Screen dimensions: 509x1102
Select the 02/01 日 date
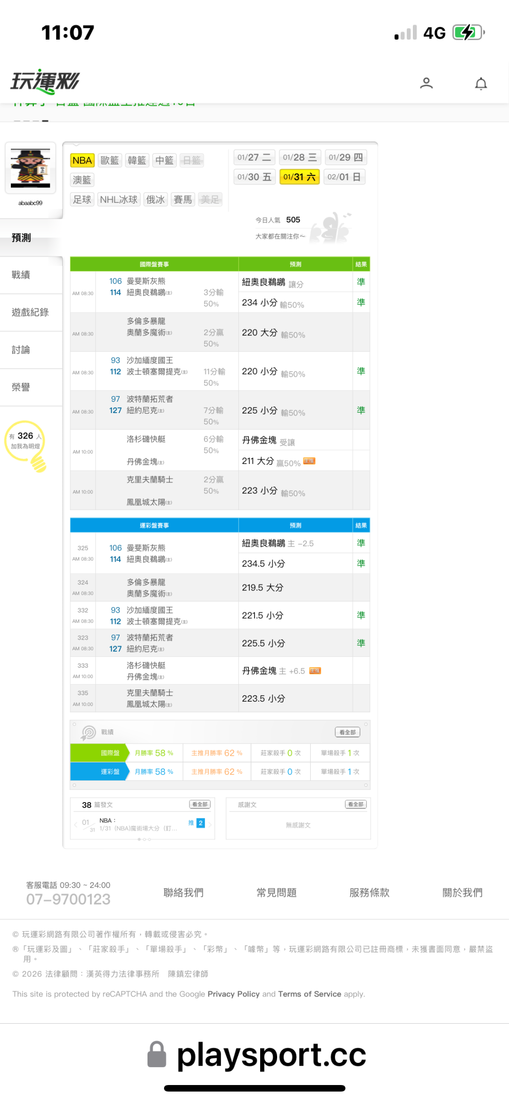tap(344, 177)
